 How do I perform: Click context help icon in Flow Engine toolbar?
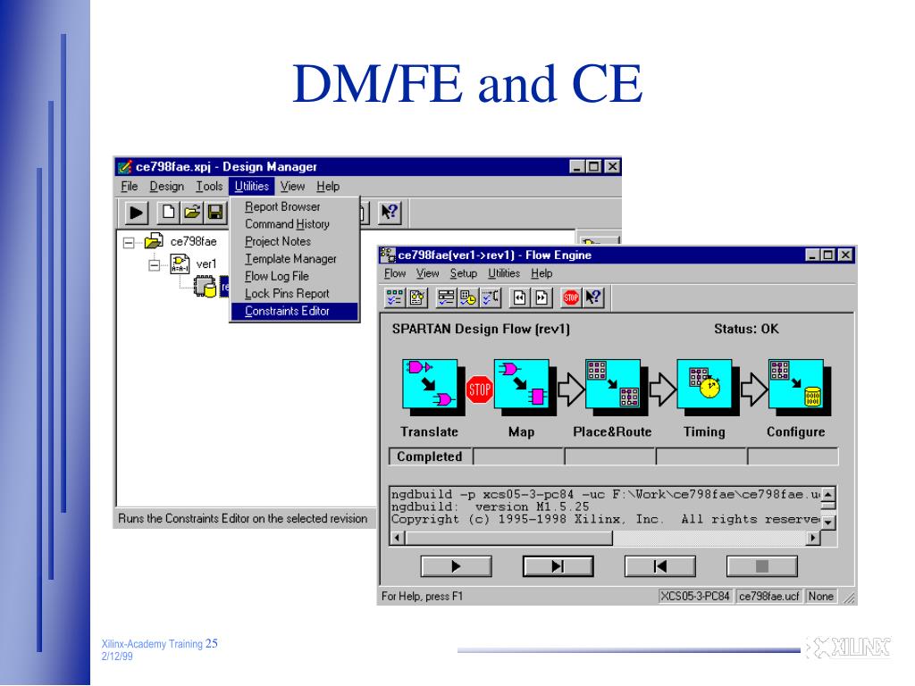tap(593, 297)
